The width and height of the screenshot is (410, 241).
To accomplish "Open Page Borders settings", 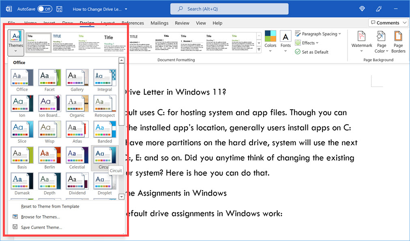I will [x=398, y=42].
